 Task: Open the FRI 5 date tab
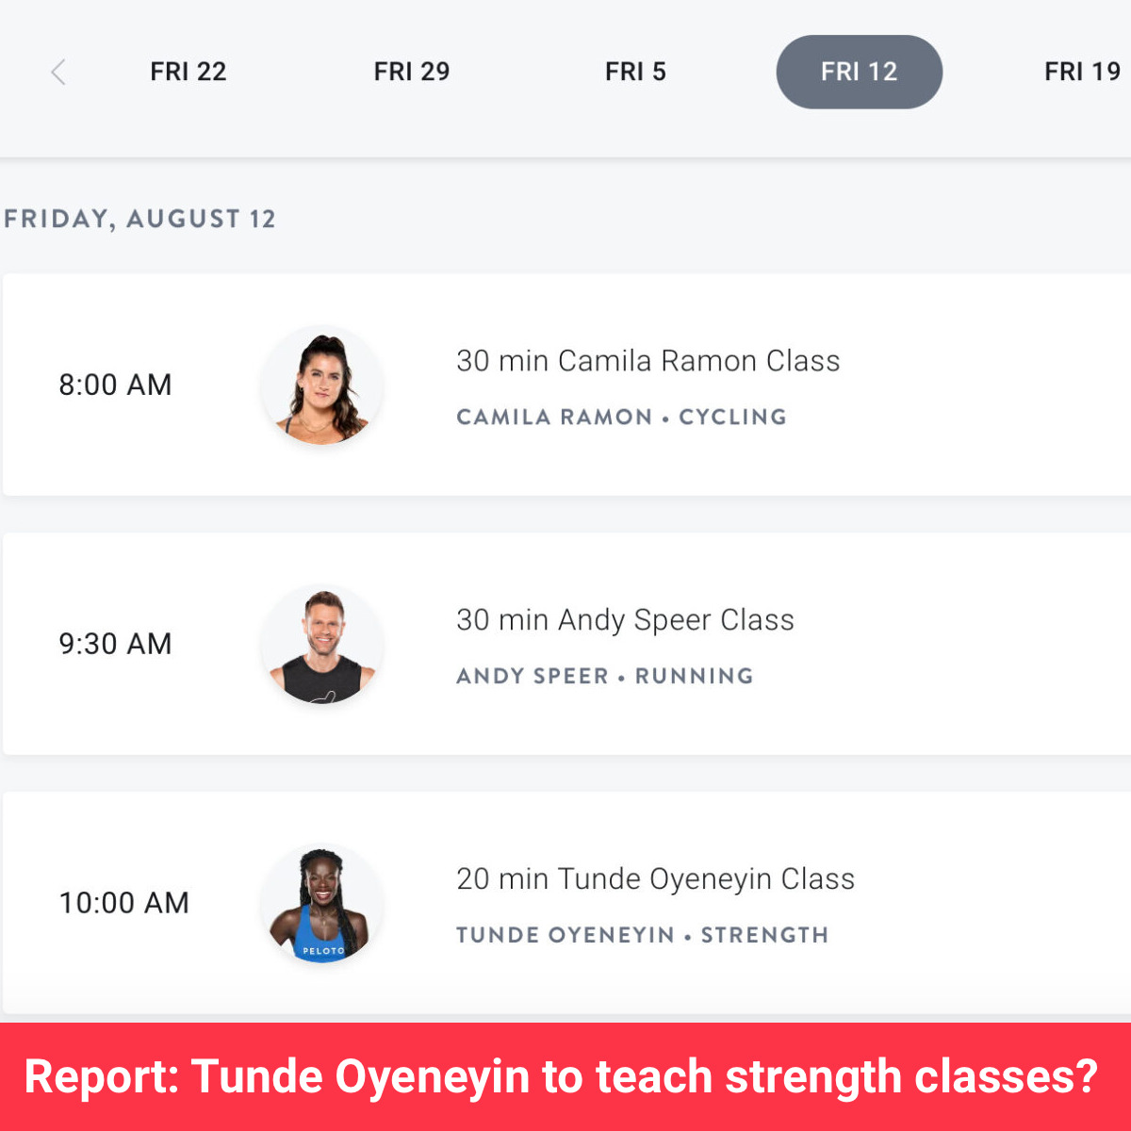[x=635, y=72]
